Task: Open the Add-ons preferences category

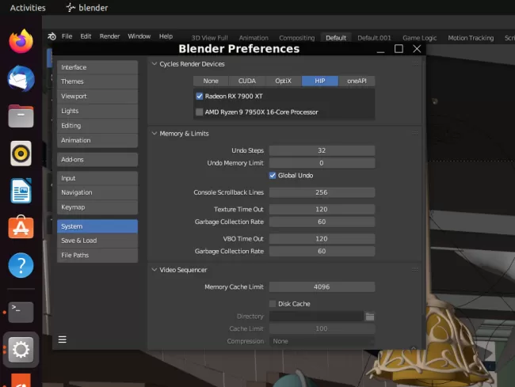Action: [x=97, y=160]
